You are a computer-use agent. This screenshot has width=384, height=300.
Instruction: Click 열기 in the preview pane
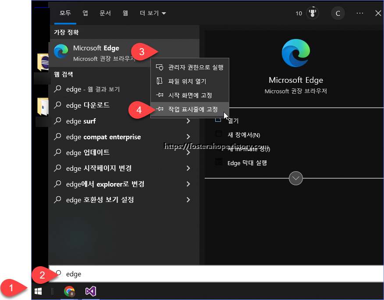233,120
